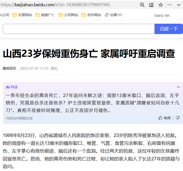
Task: Open the 交易网站 bookmark folder
Action: coord(22,15)
